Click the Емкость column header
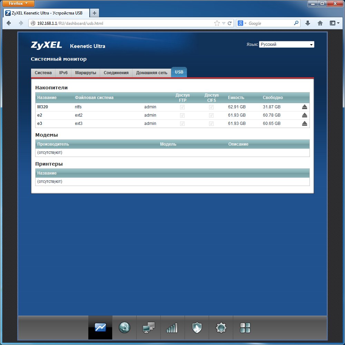The image size is (345, 345). pos(236,98)
